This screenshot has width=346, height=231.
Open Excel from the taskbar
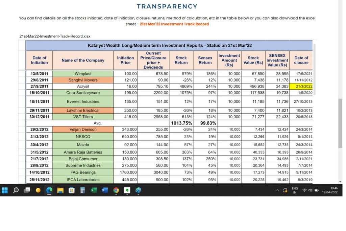(x=94, y=190)
